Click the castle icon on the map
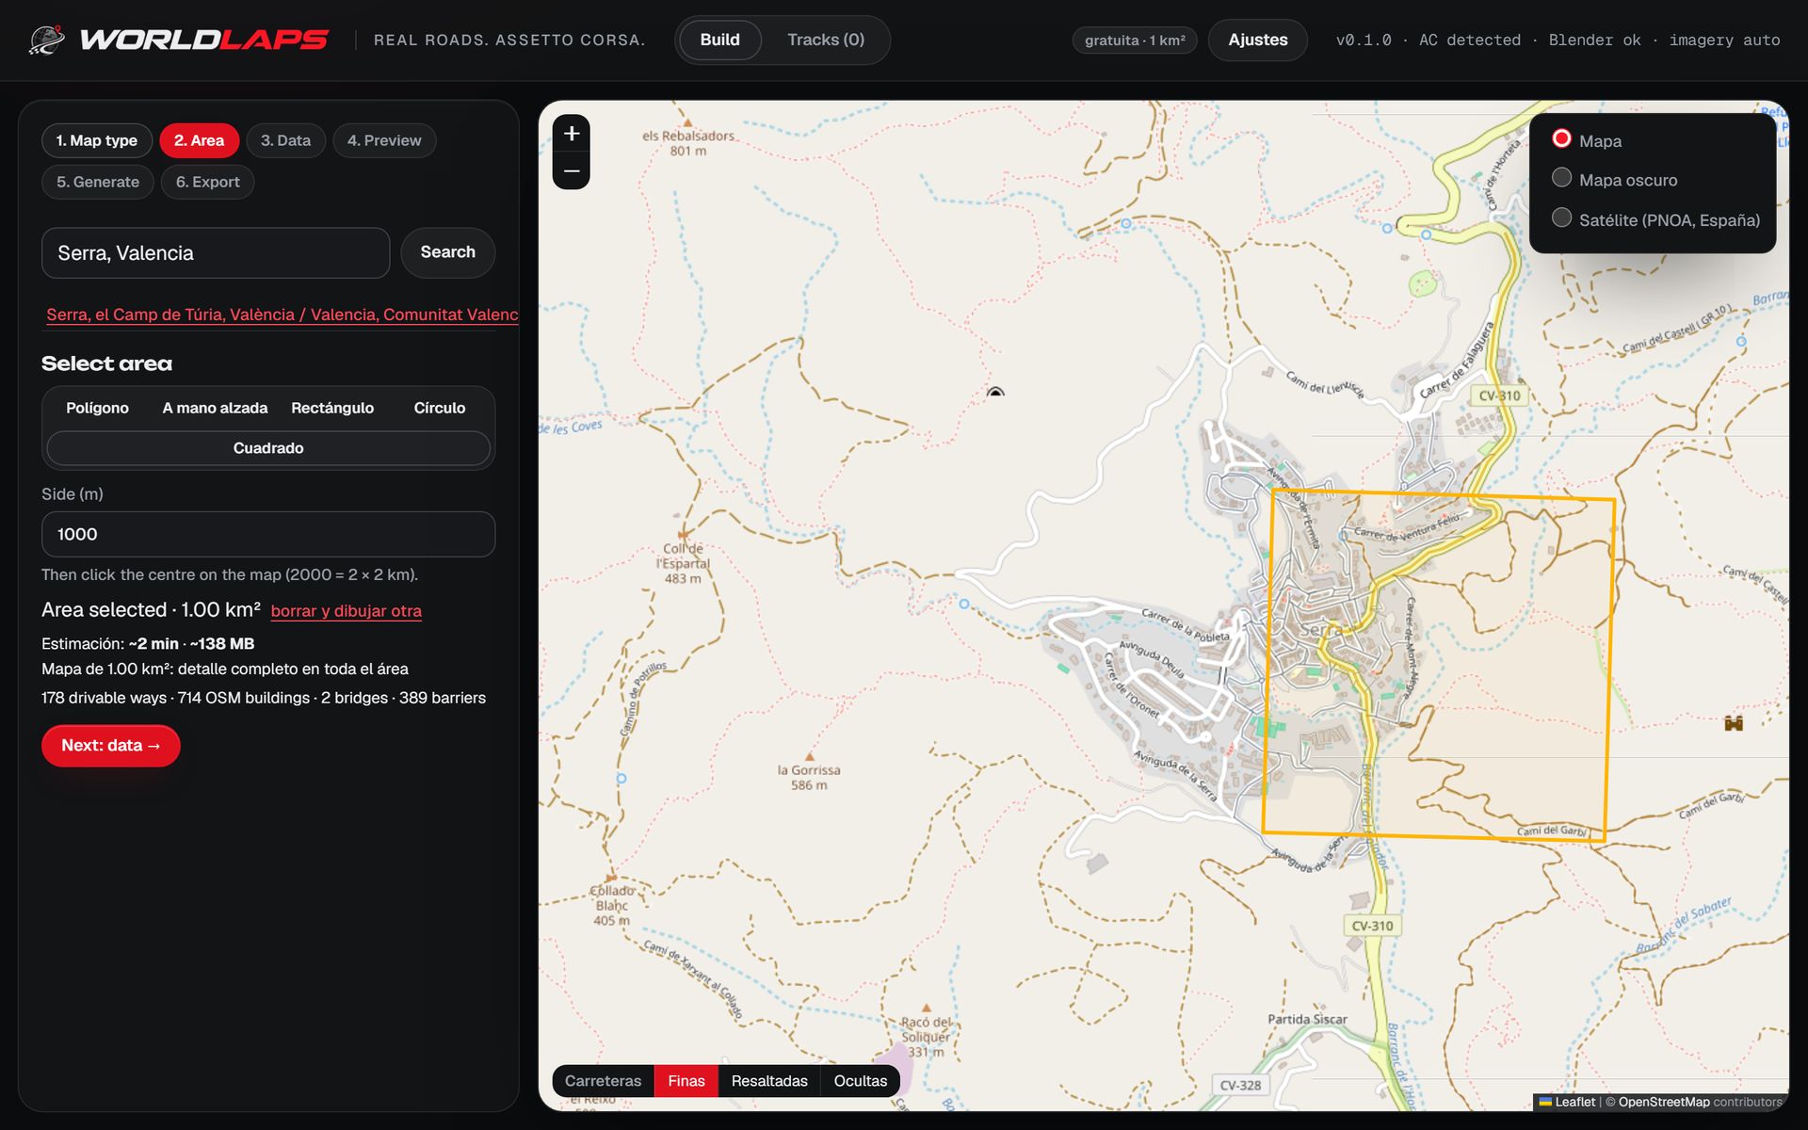This screenshot has width=1808, height=1130. pos(1734,723)
